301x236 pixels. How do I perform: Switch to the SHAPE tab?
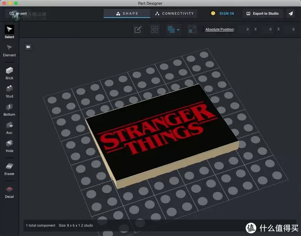coord(127,13)
